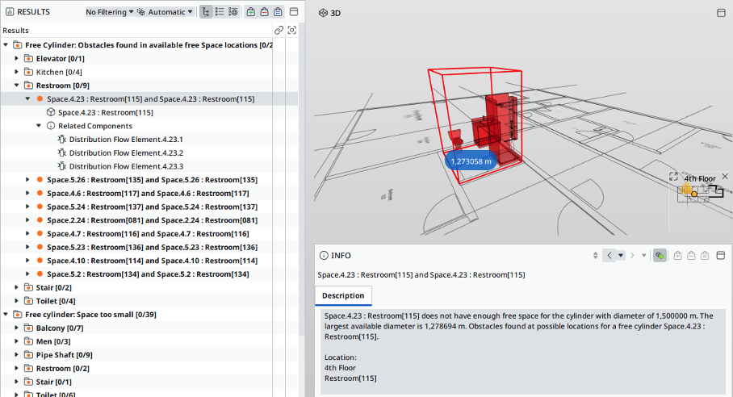The height and width of the screenshot is (397, 733).
Task: Click the 3D view cube icon
Action: pyautogui.click(x=323, y=13)
